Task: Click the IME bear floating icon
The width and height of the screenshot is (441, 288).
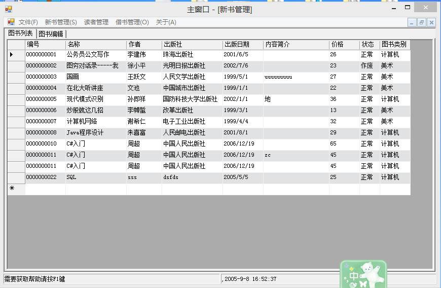Action: (363, 274)
